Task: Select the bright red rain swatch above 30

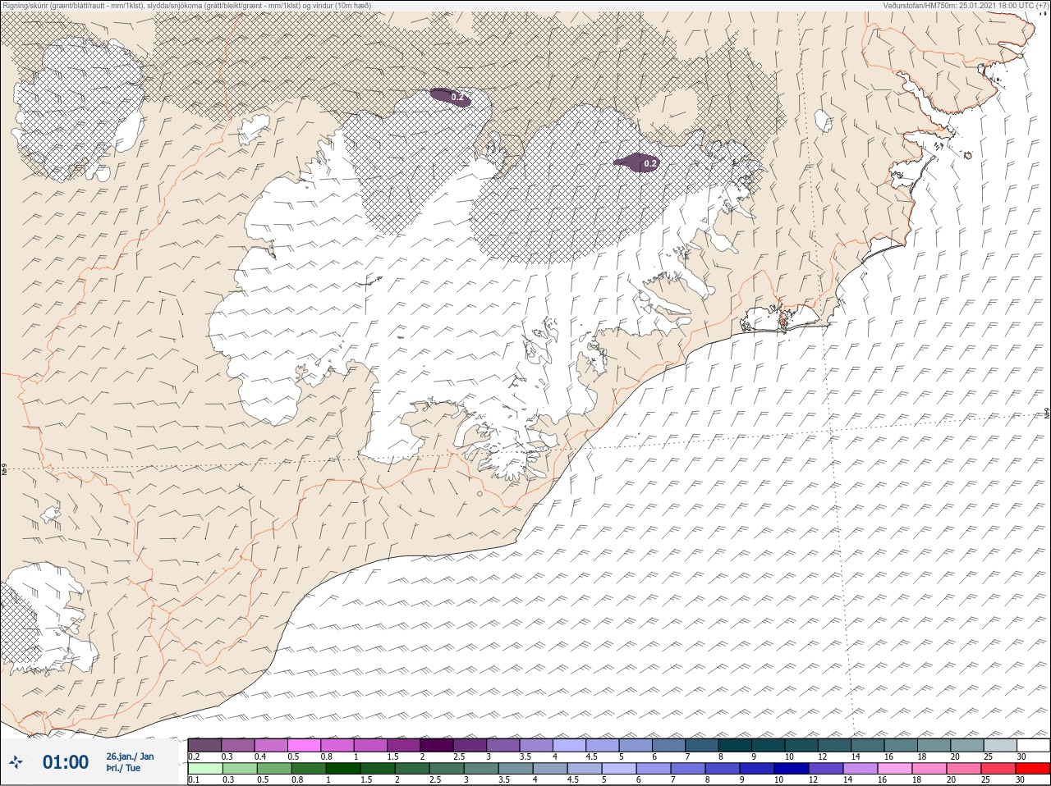Action: pyautogui.click(x=1034, y=769)
